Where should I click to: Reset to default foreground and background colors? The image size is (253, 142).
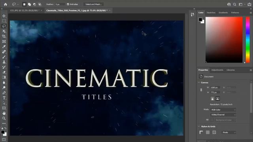2,128
